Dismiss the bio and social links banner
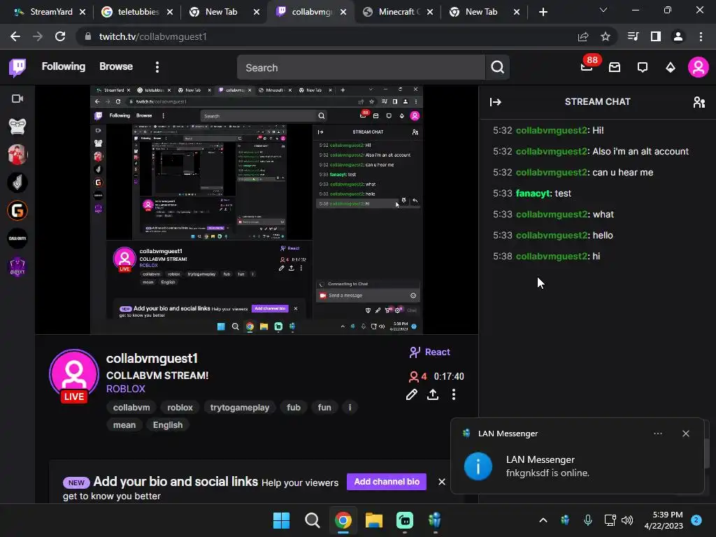 point(442,482)
